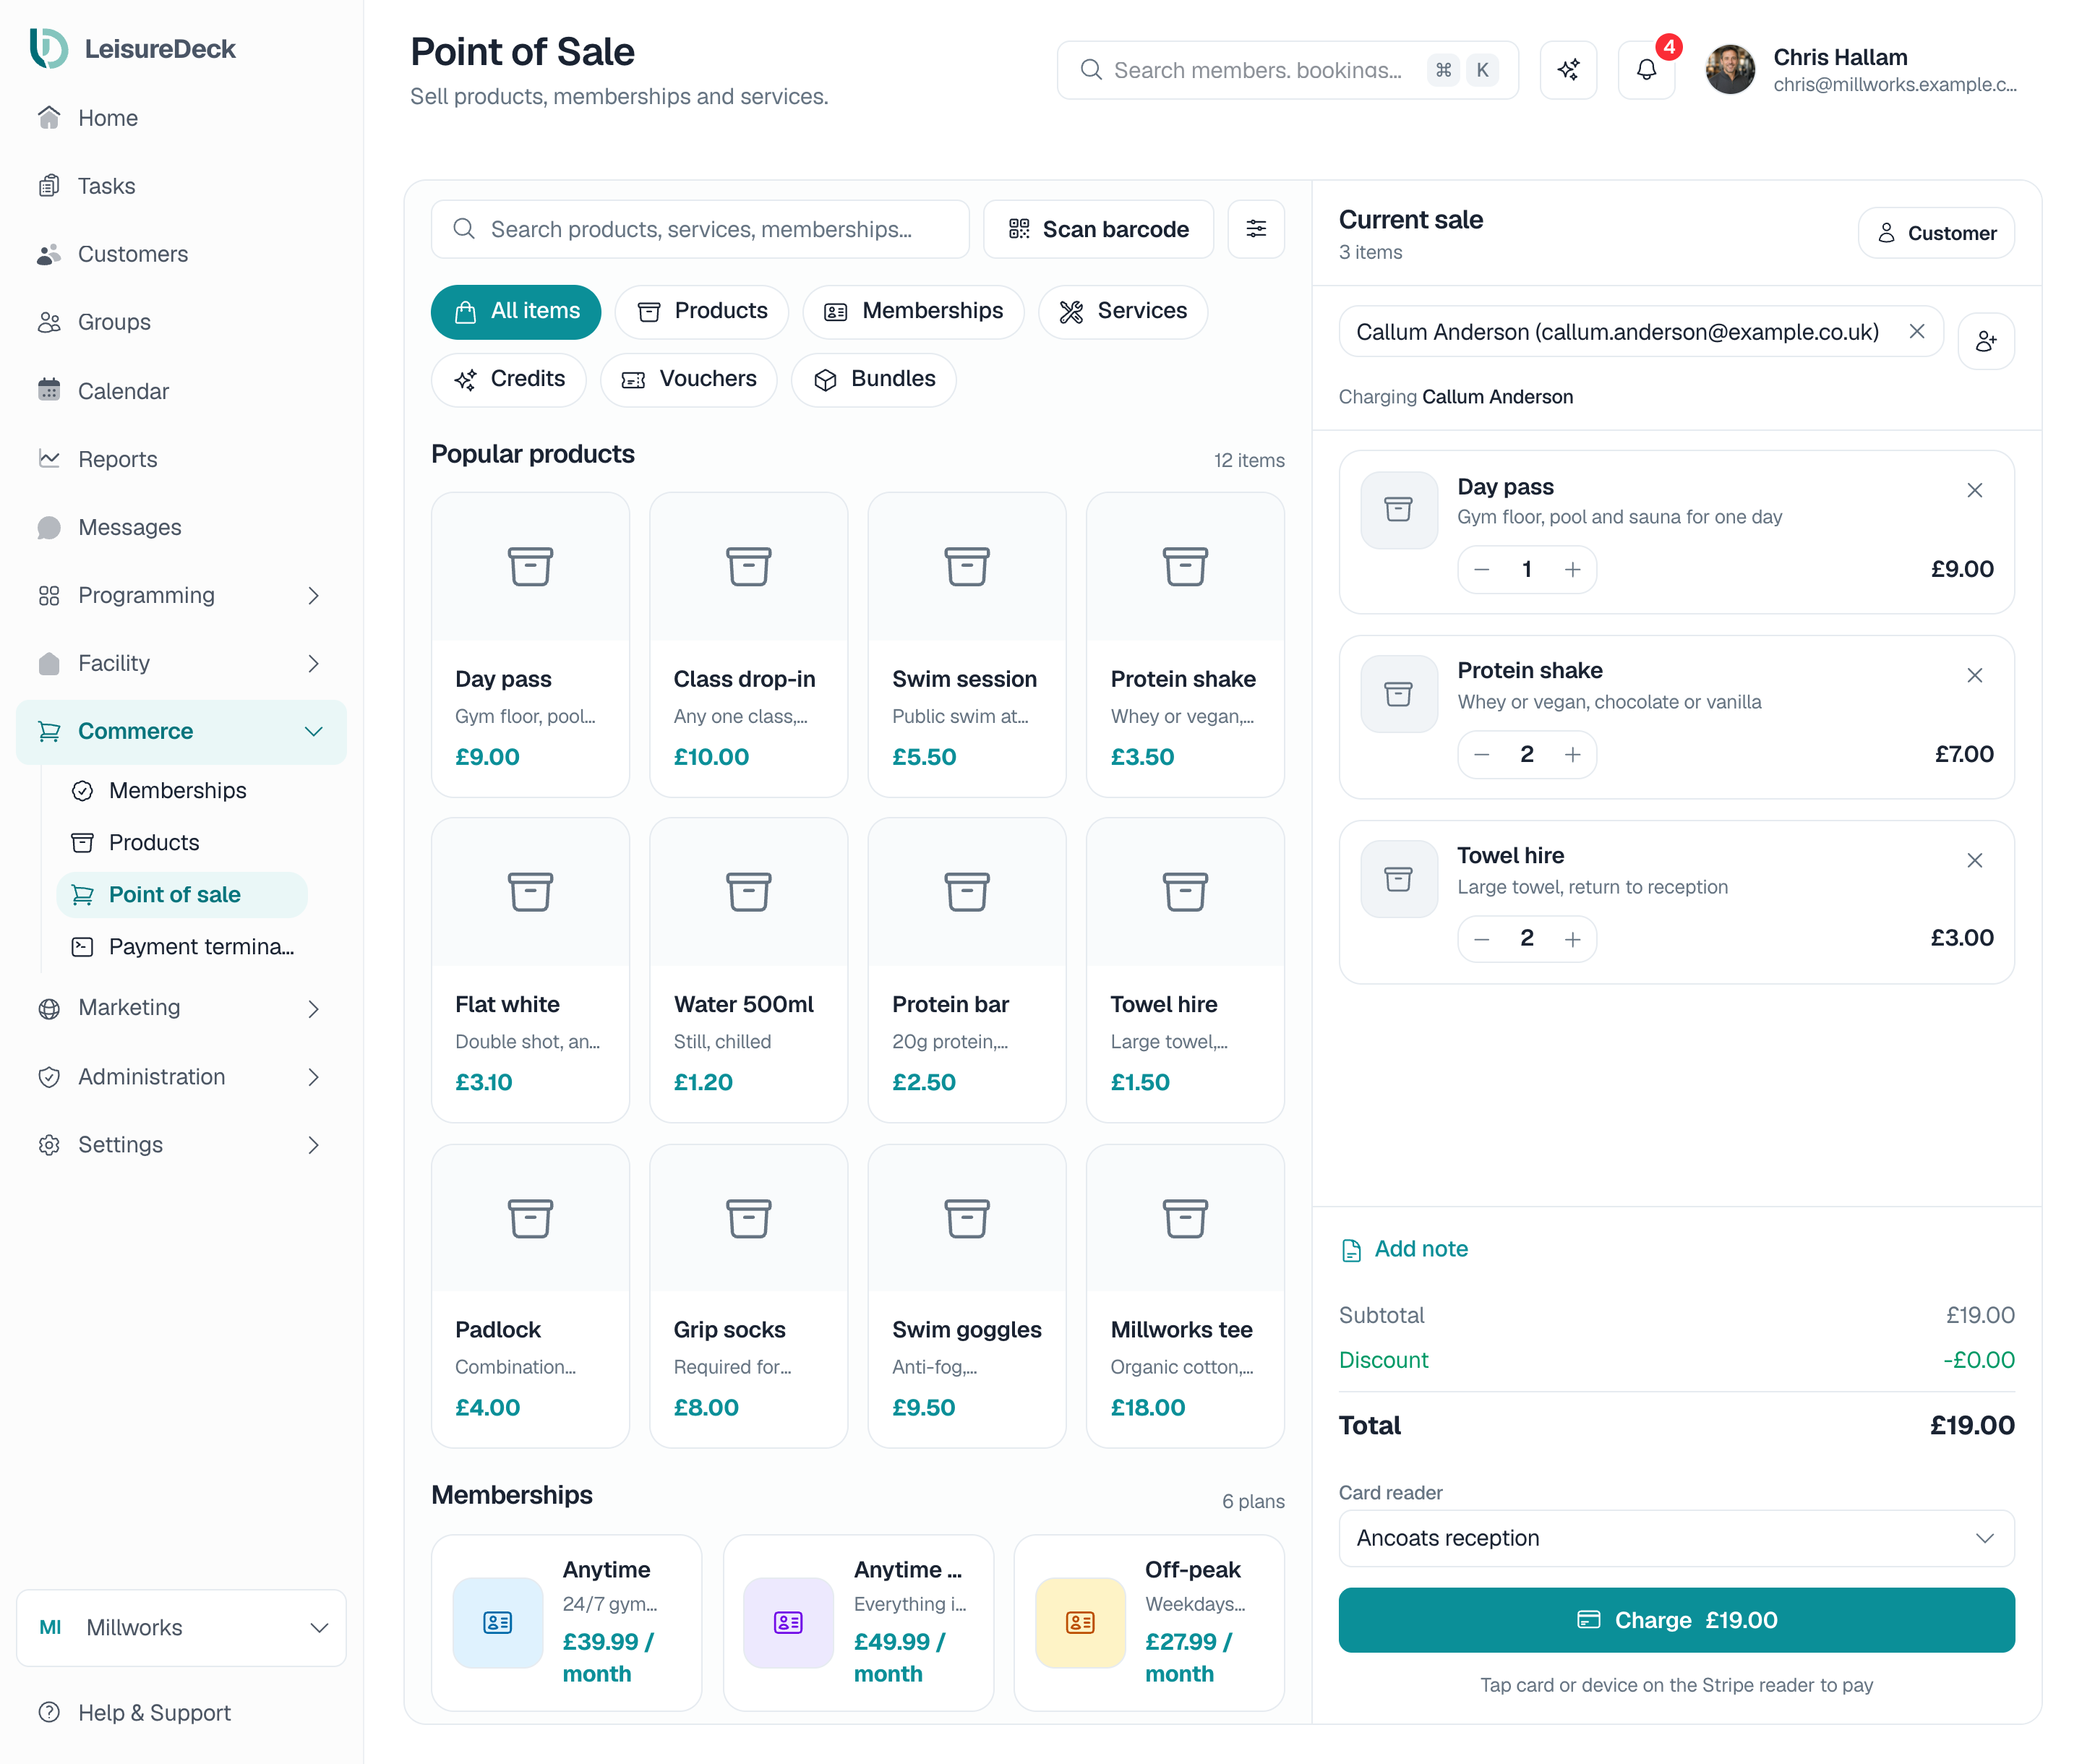The image size is (2082, 1764).
Task: Expand the Programming menu
Action: coord(181,595)
